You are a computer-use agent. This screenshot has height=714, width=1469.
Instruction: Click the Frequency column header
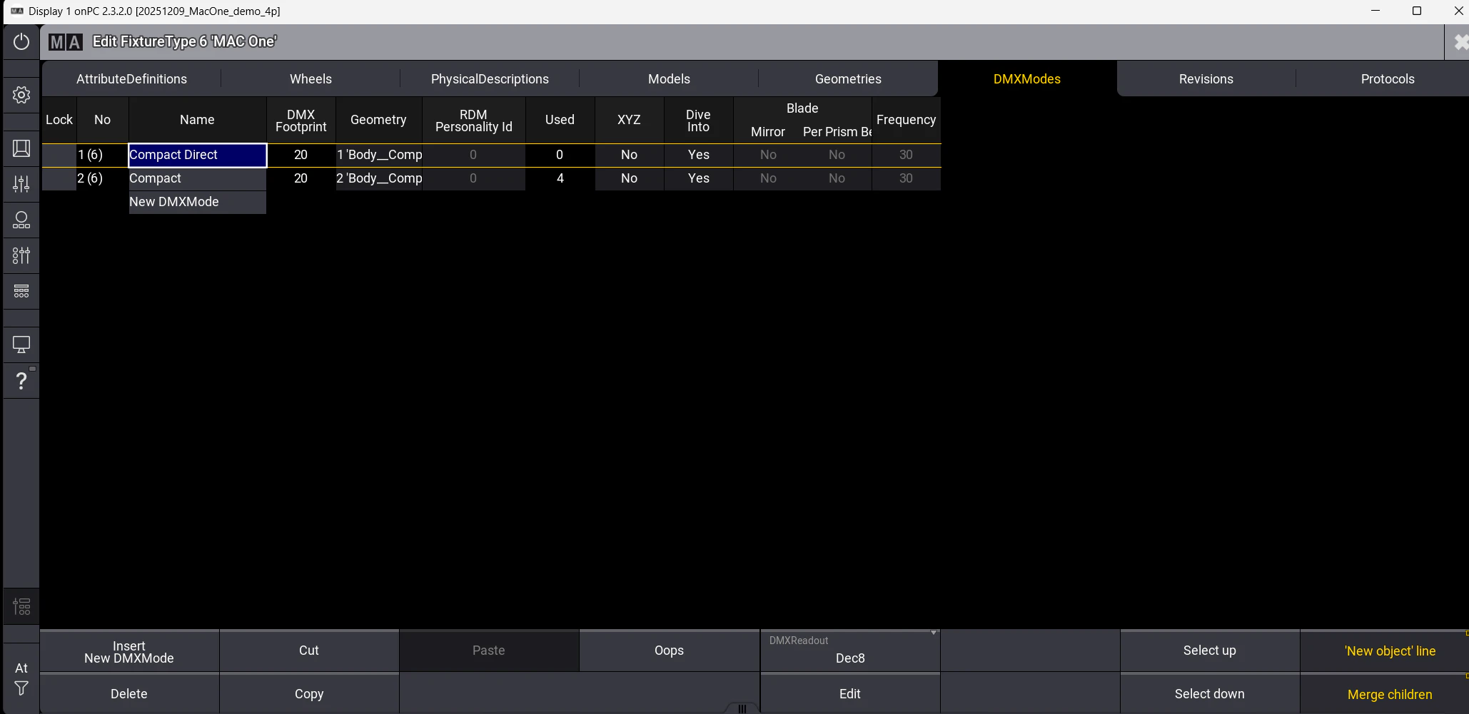906,120
